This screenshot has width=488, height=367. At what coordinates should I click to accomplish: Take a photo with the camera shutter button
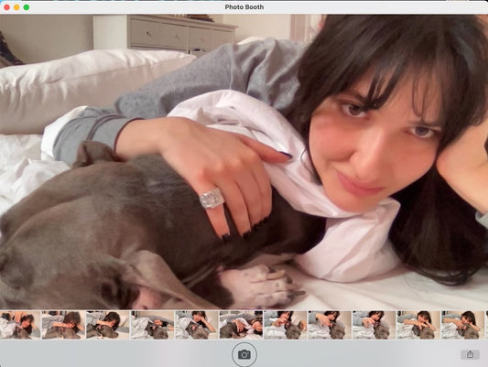pos(244,354)
